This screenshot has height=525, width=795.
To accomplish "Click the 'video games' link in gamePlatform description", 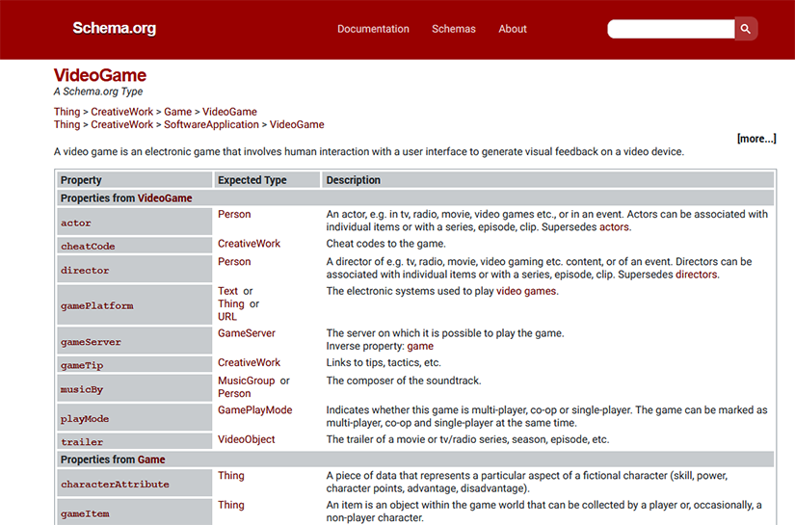I will pyautogui.click(x=526, y=291).
